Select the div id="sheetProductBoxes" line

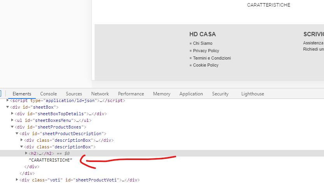click(51, 127)
